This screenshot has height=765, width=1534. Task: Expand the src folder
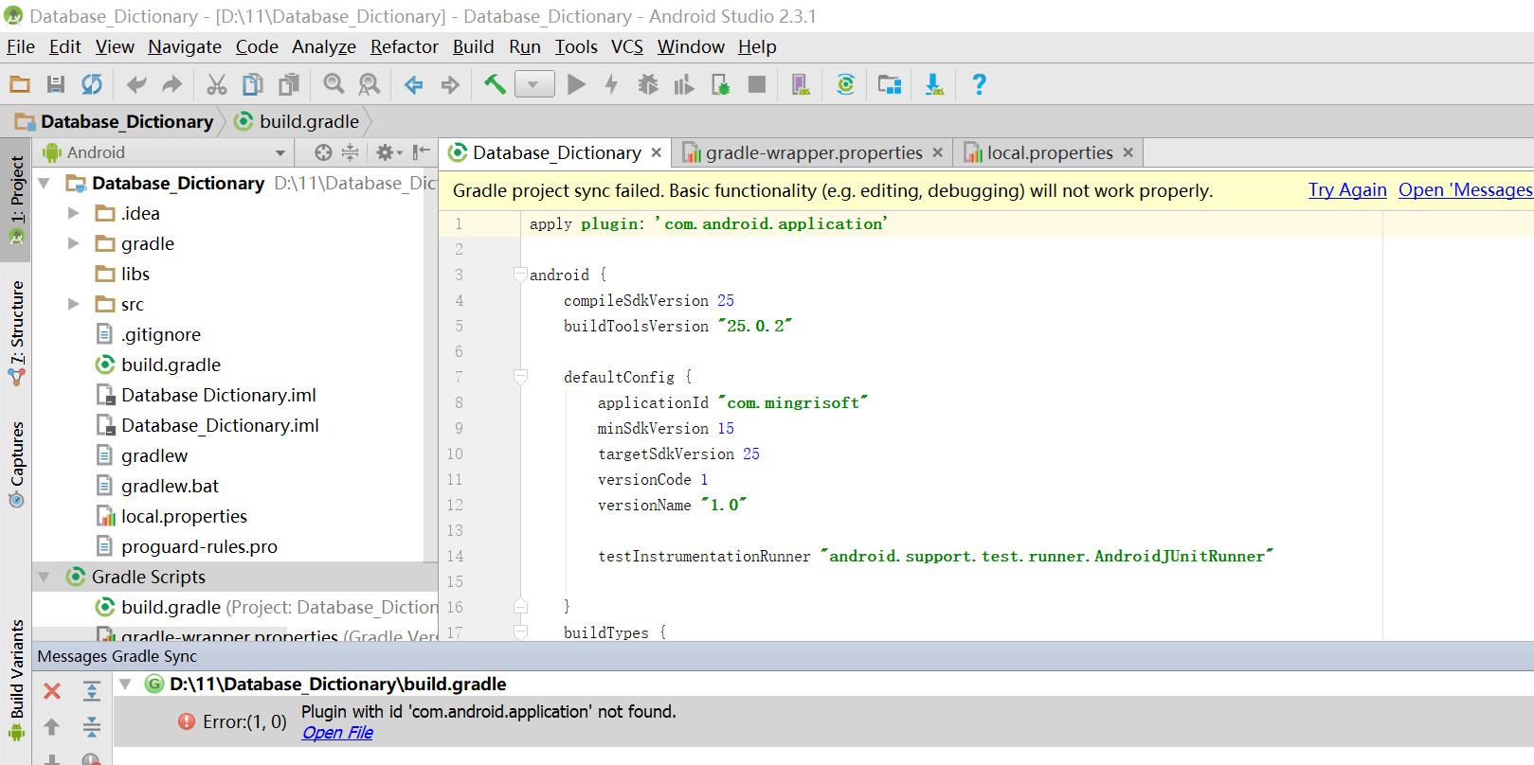click(x=74, y=304)
